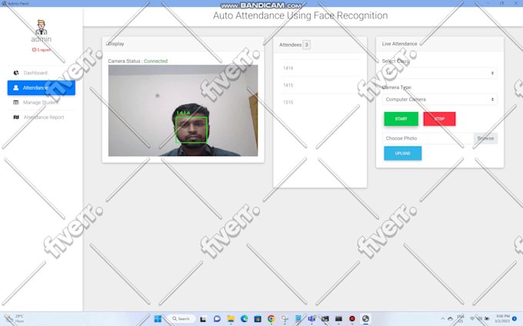This screenshot has width=523, height=326.
Task: Open the Dashboard sidebar item
Action: pyautogui.click(x=41, y=73)
